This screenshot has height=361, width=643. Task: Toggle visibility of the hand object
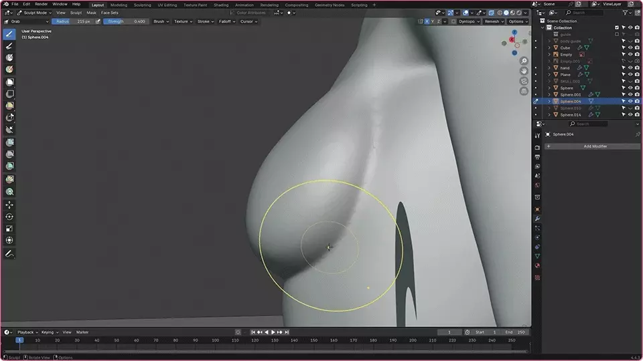(630, 68)
